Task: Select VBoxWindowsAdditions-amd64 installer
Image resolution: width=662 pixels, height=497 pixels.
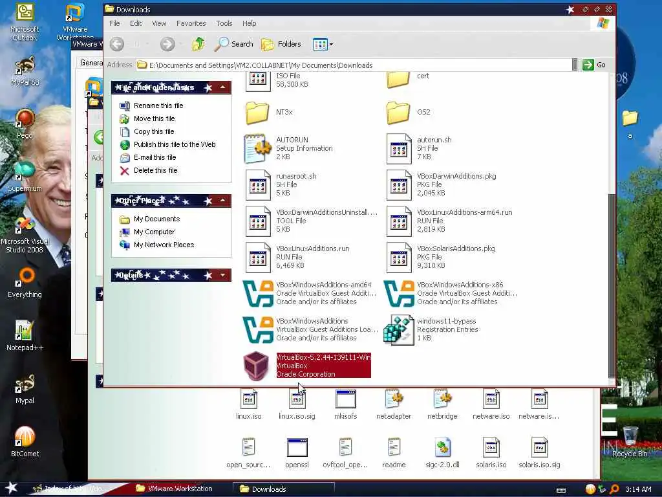Action: click(309, 293)
